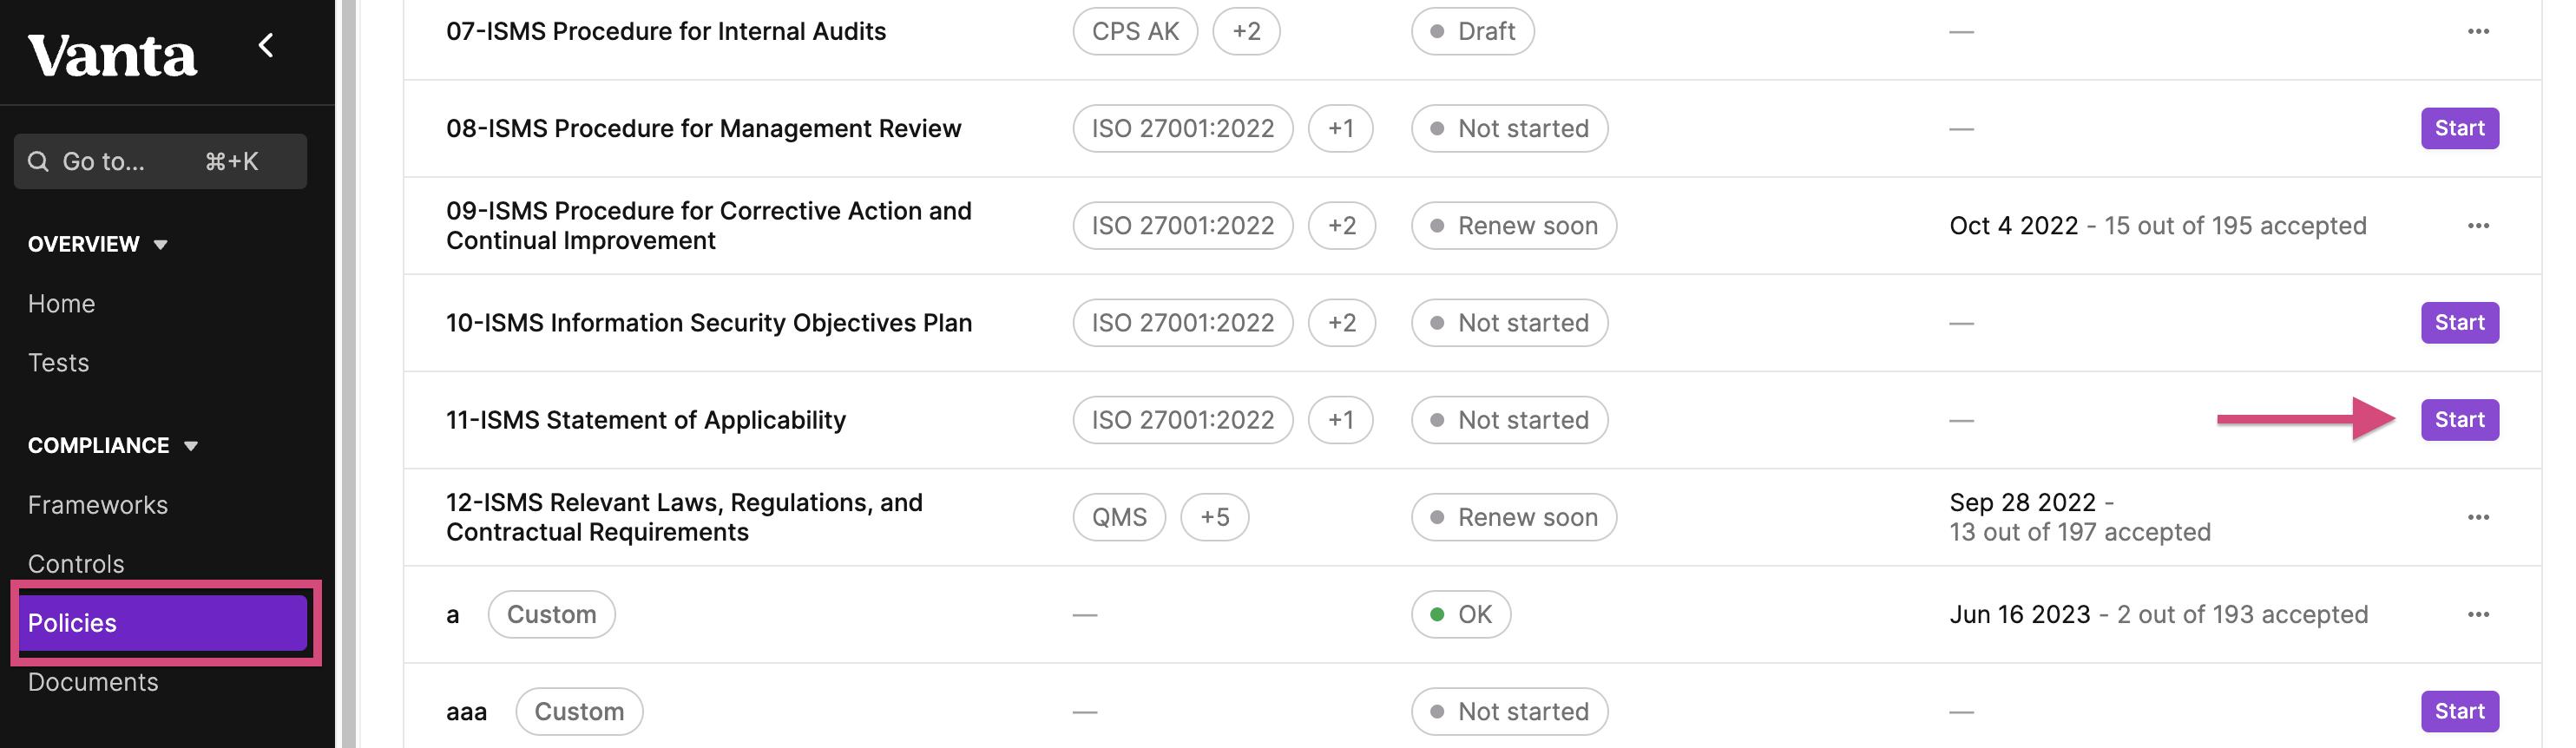The image size is (2576, 748).
Task: Open more options for 09-ISMS Corrective Action
Action: (x=2478, y=226)
